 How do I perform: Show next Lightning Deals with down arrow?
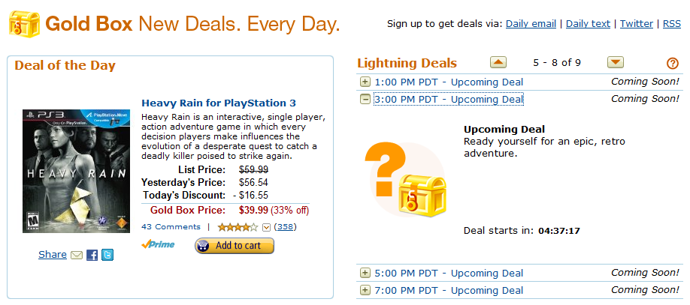pyautogui.click(x=616, y=63)
